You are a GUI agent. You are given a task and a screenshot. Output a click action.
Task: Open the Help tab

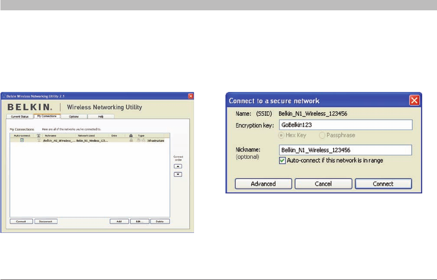coord(101,117)
